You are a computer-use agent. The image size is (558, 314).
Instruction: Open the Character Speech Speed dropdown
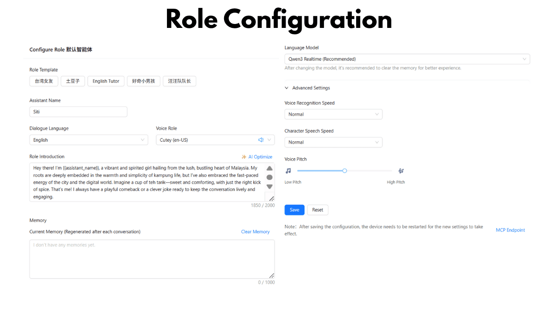333,142
